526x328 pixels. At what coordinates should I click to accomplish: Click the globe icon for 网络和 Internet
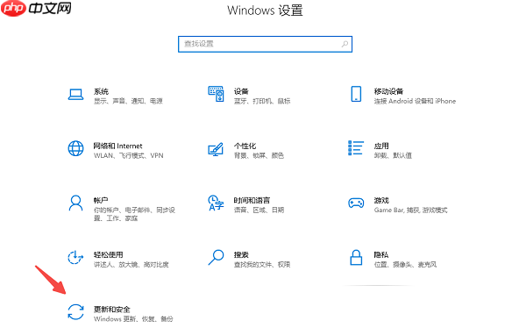(75, 148)
